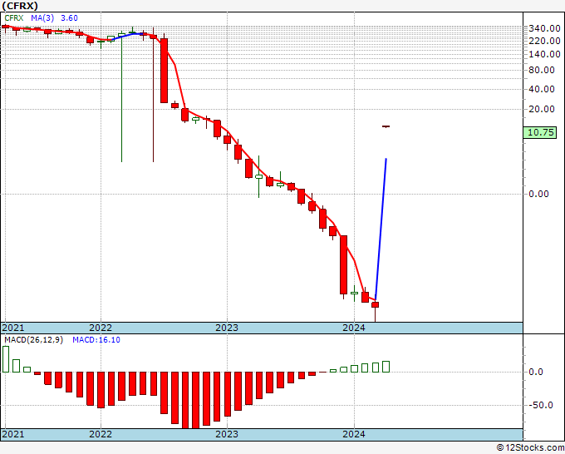The width and height of the screenshot is (565, 454).
Task: Click the small latest candle near 10.75
Action: point(386,126)
